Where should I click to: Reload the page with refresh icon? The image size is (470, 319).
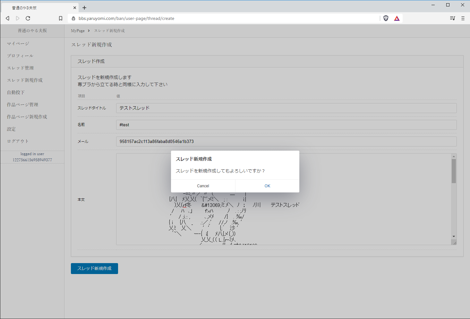point(28,18)
